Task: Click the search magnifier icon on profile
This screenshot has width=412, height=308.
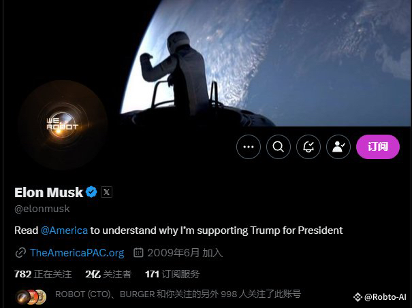Action: [x=279, y=147]
